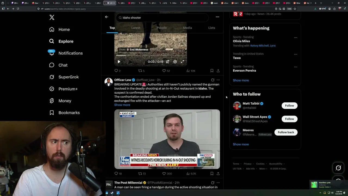Open browser downloads icon
The width and height of the screenshot is (348, 196).
point(315,9)
